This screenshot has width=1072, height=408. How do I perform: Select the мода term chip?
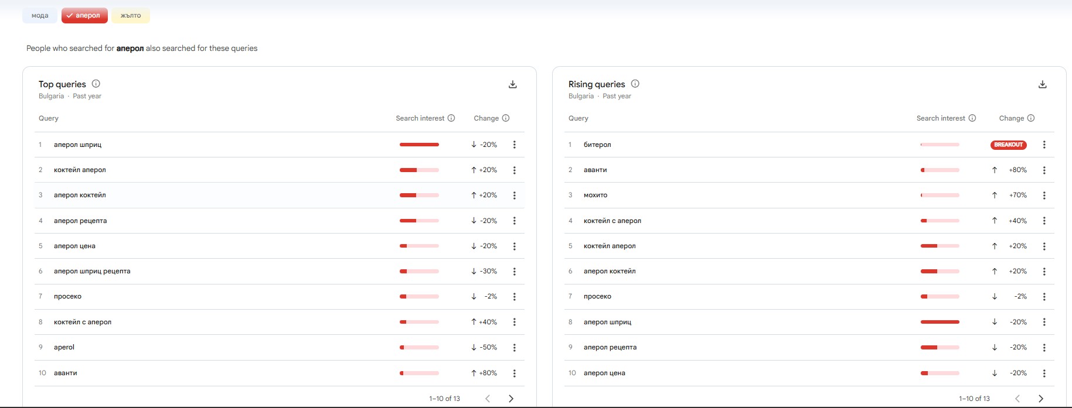[x=40, y=16]
